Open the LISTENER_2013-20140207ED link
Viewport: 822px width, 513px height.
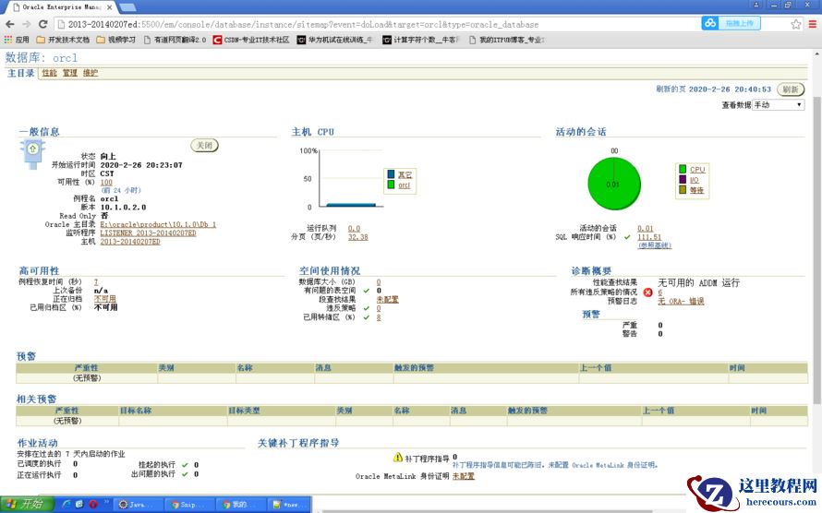pos(148,233)
